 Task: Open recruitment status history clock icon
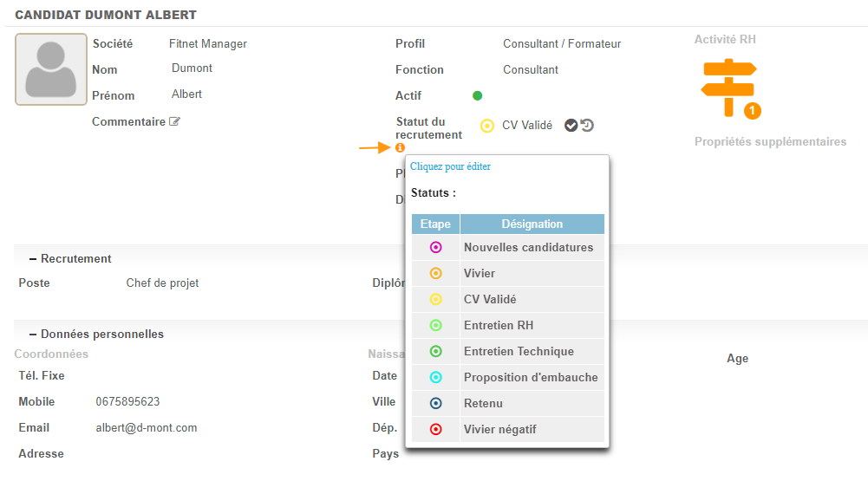tap(587, 126)
